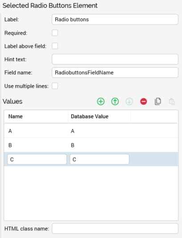Copy the values using the copy icon
Image resolution: width=182 pixels, height=238 pixels.
[158, 101]
